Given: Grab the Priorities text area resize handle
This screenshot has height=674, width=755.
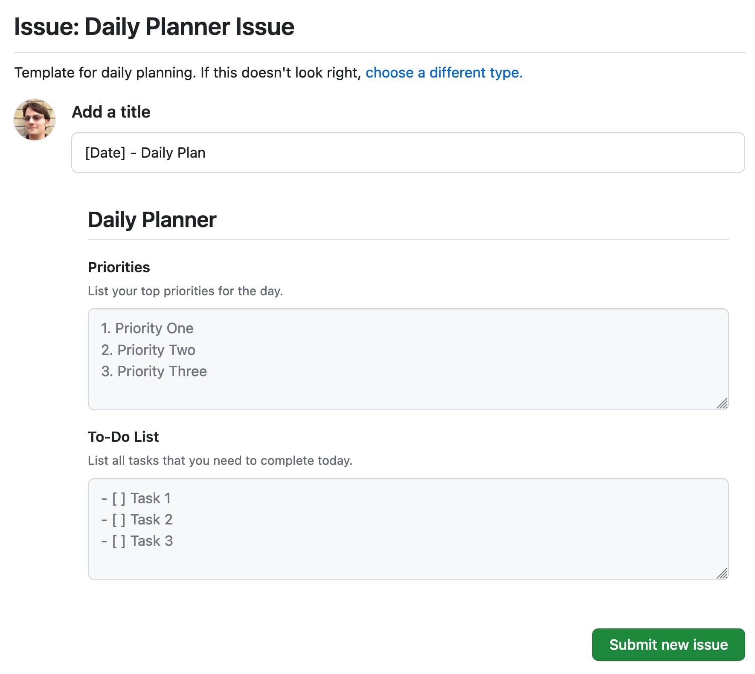Looking at the screenshot, I should [x=722, y=403].
